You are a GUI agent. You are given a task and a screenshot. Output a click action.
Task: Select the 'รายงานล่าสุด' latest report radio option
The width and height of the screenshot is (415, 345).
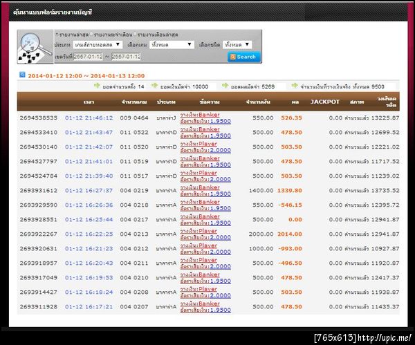tap(57, 35)
